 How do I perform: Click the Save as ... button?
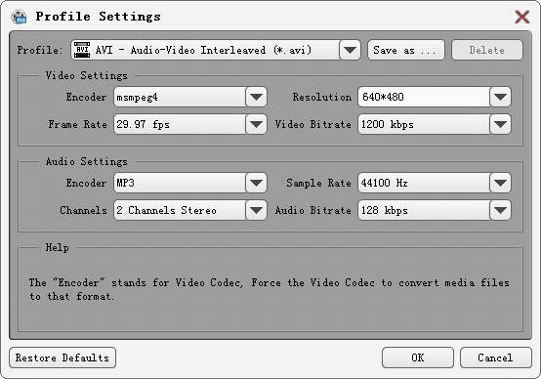pyautogui.click(x=406, y=50)
